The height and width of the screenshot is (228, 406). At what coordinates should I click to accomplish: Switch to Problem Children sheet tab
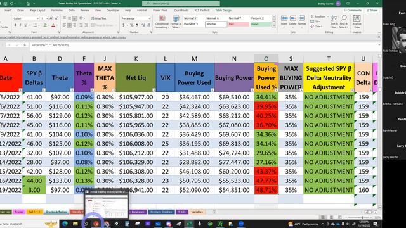point(161,212)
